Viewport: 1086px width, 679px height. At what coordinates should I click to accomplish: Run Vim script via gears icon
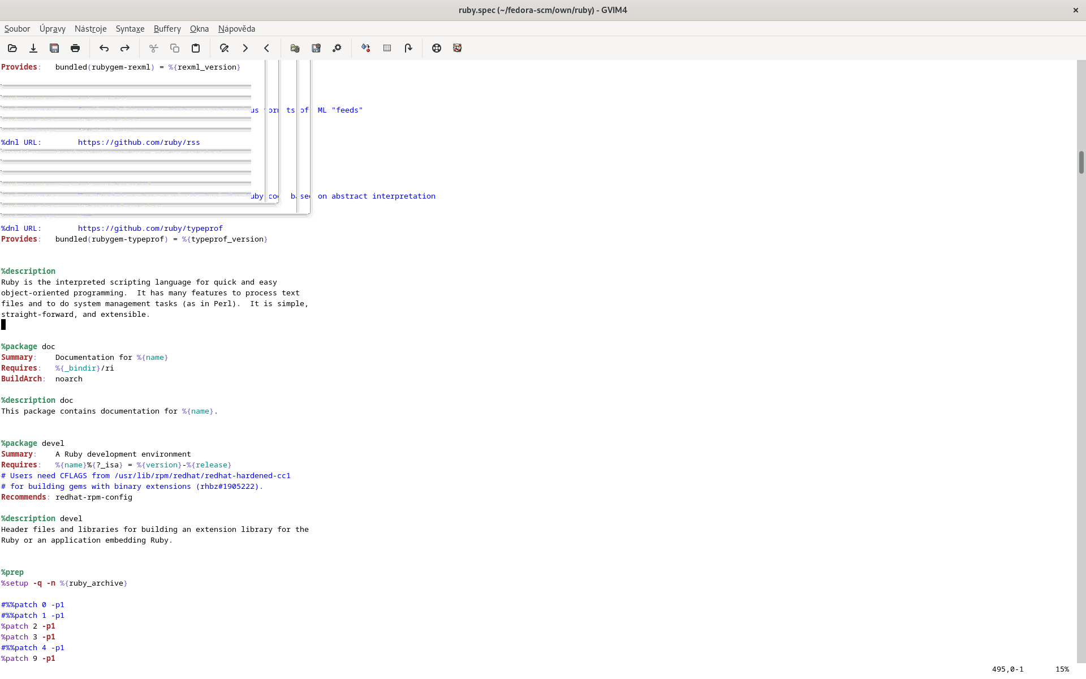[337, 48]
